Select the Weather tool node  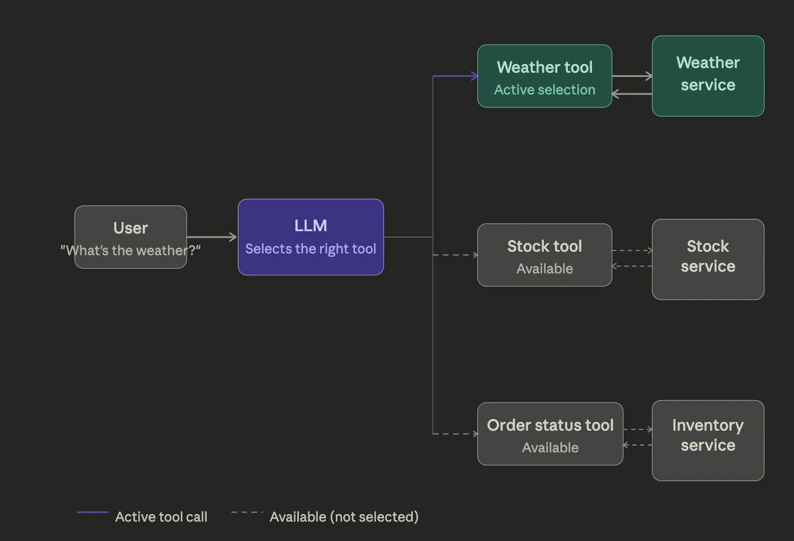[x=544, y=76]
